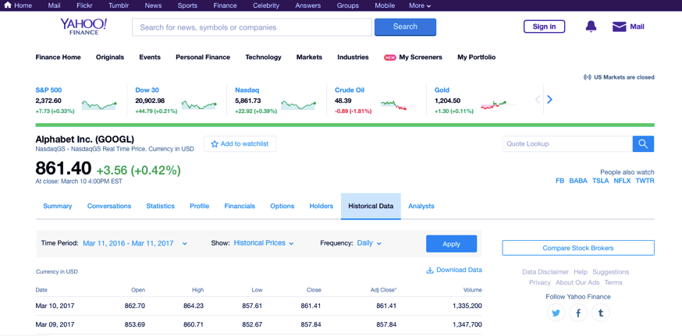Open the notifications bell icon
The image size is (682, 336).
(591, 27)
